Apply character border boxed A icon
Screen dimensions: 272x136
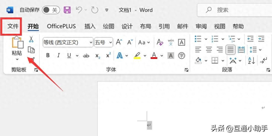click(182, 42)
